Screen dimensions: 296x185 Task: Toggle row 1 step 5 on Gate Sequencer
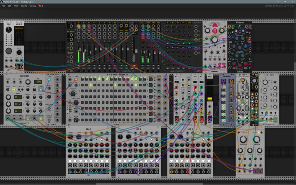(99, 79)
